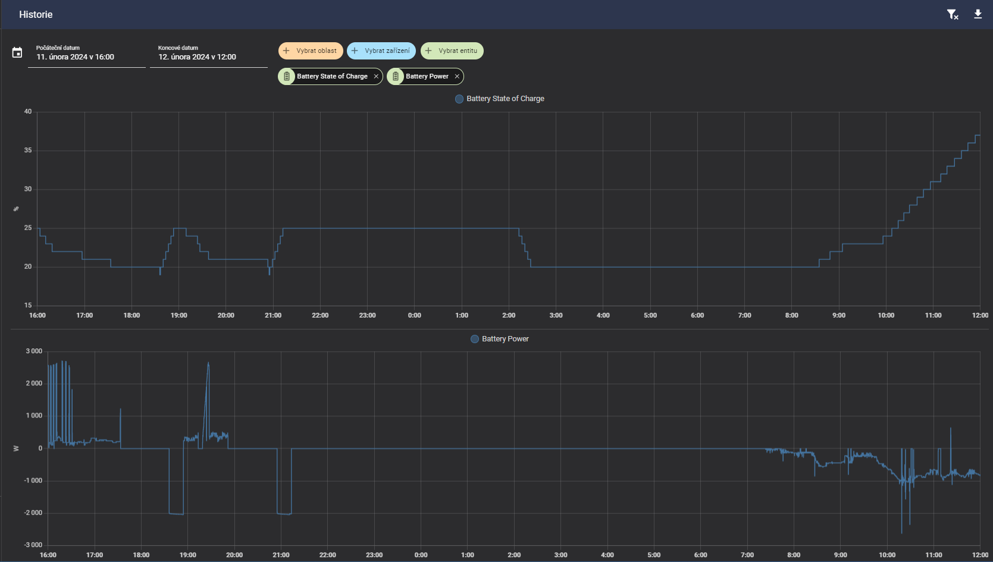Click the 40 value on State of Charge axis

[28, 111]
